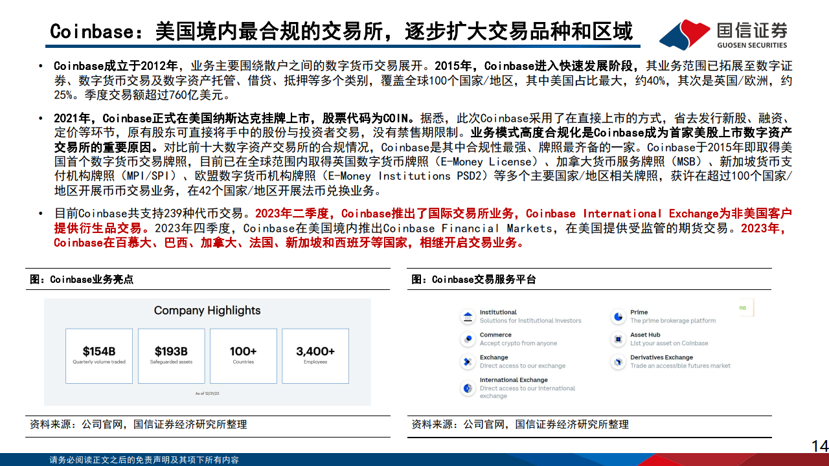Click the 'Exchange' service label
The image size is (829, 466).
click(x=494, y=357)
